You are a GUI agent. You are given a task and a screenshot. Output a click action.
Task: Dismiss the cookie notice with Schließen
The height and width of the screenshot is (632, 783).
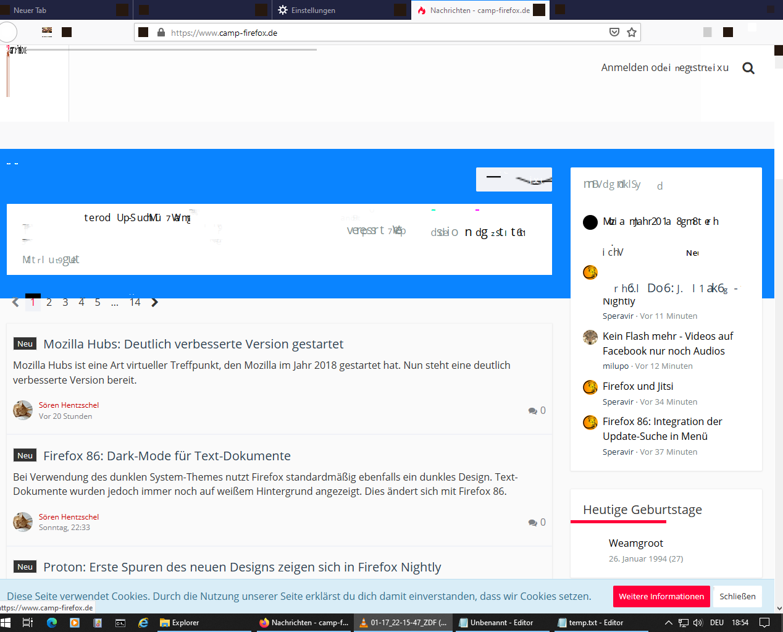[737, 596]
